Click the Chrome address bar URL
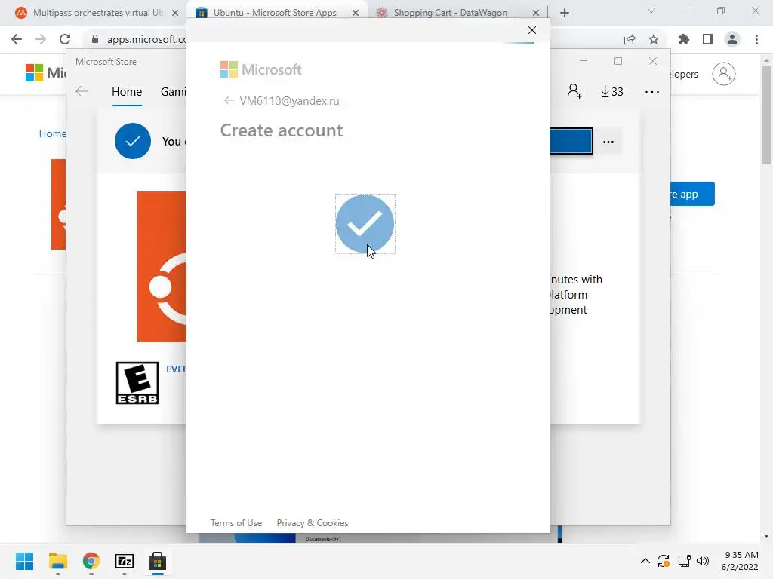The height and width of the screenshot is (579, 773). [146, 39]
